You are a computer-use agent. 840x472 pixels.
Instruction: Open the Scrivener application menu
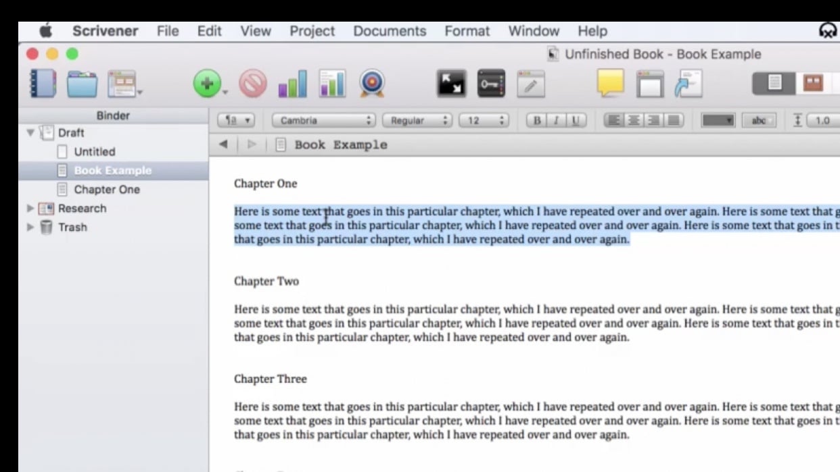click(x=105, y=31)
